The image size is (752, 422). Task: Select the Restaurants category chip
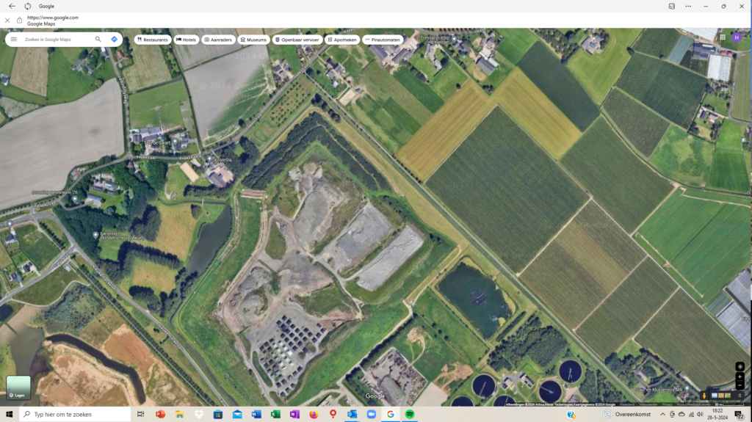(x=152, y=40)
